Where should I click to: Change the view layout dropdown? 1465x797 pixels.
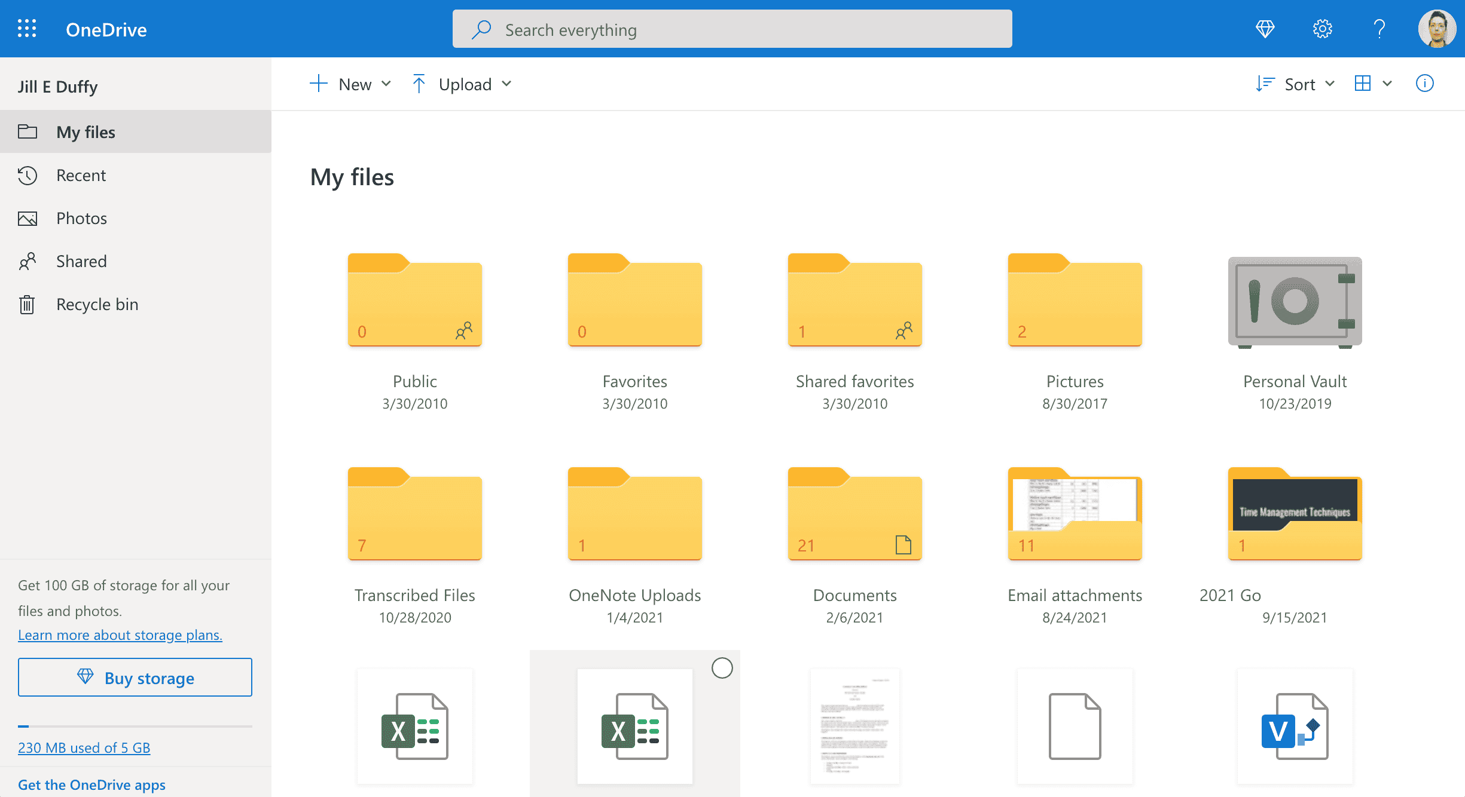[x=1372, y=84]
